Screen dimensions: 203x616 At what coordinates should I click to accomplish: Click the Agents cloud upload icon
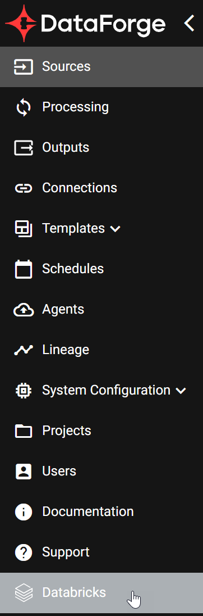24,310
